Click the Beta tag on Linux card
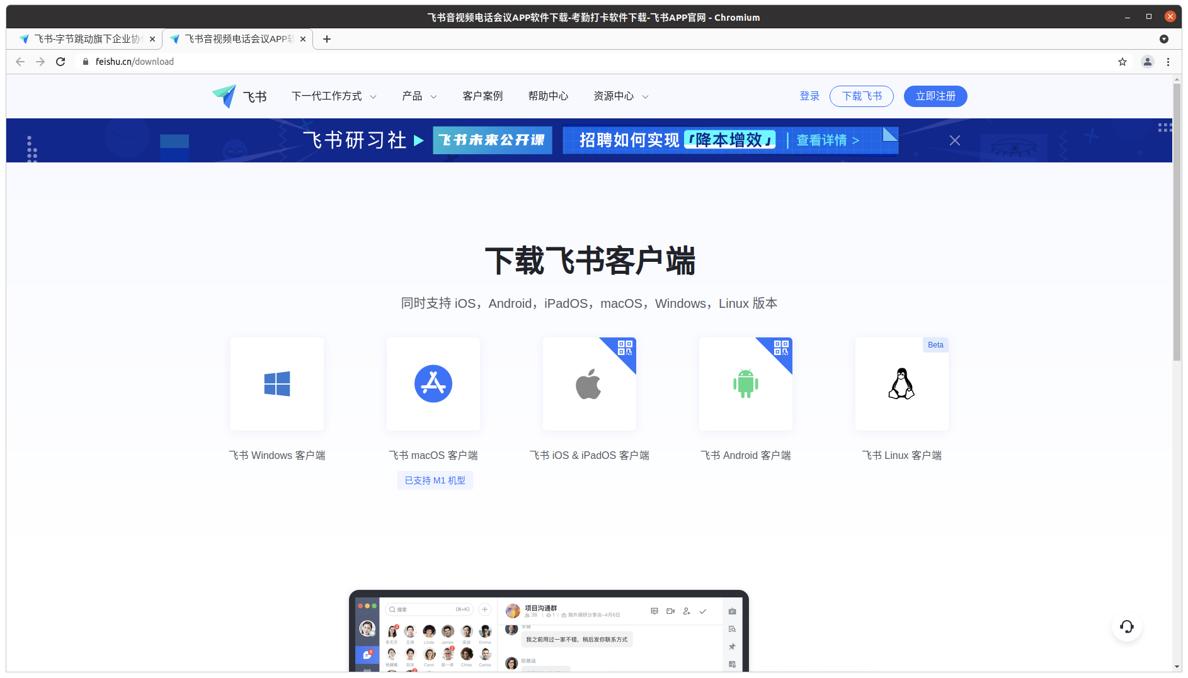1188x678 pixels. click(935, 345)
